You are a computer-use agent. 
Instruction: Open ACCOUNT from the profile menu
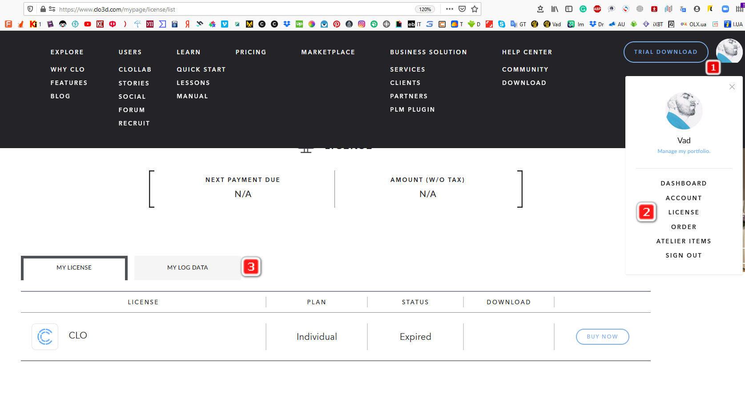coord(684,198)
